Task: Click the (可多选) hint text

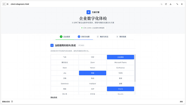Action: click(x=81, y=45)
